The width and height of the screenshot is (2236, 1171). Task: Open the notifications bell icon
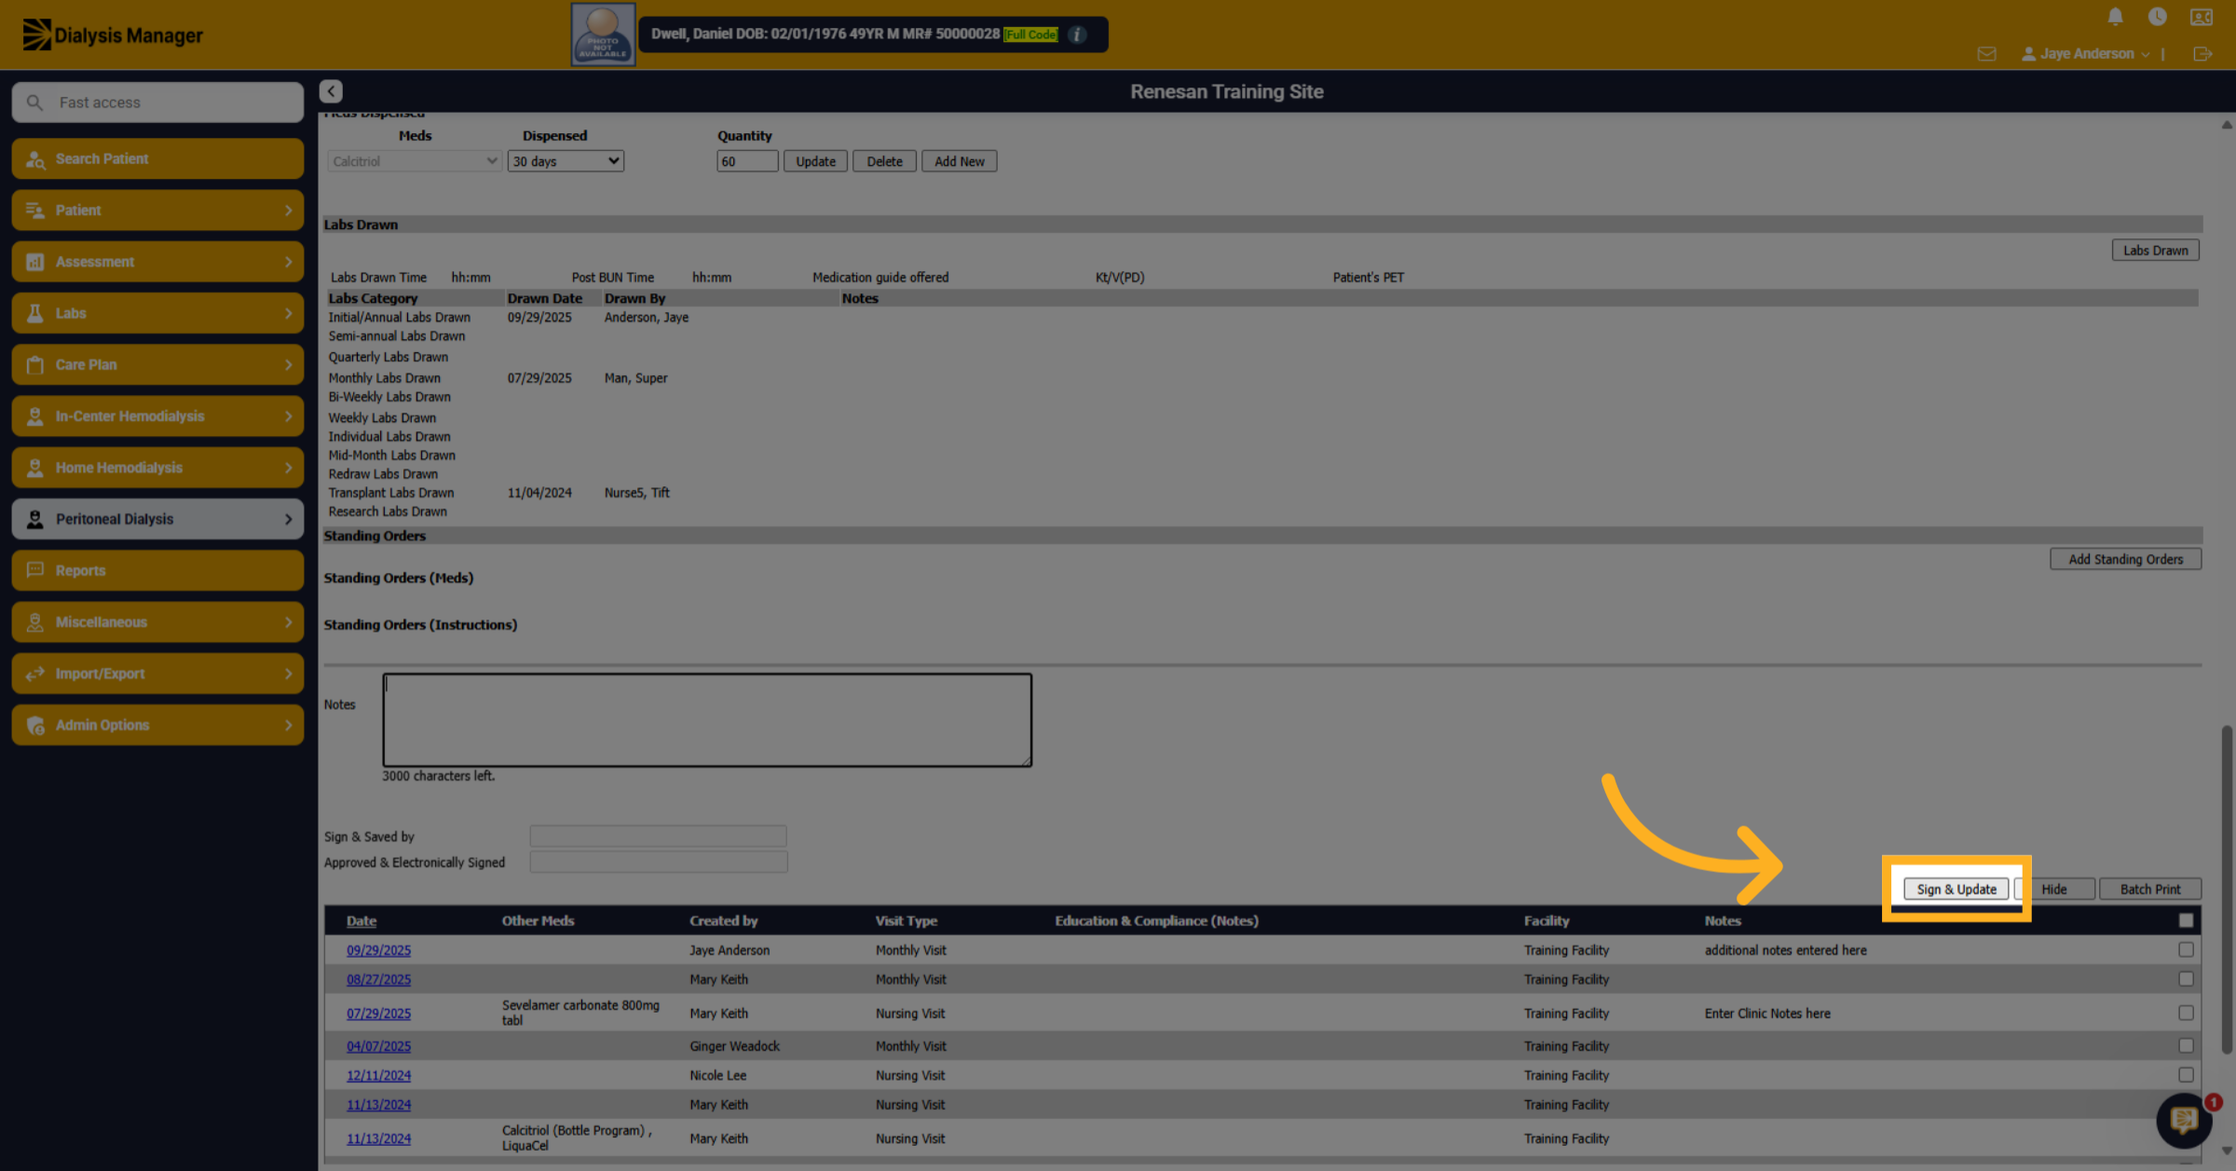click(2115, 17)
